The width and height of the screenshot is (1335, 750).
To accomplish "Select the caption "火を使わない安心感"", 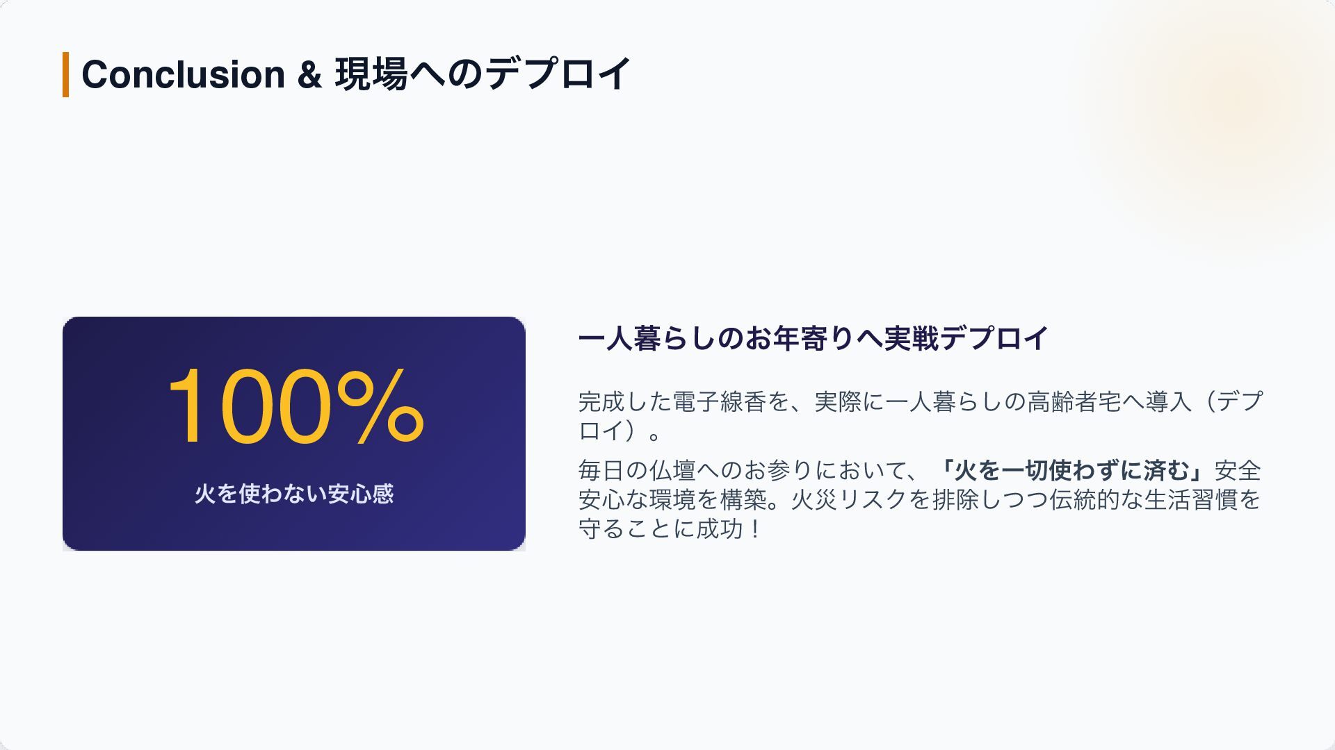I will [294, 494].
